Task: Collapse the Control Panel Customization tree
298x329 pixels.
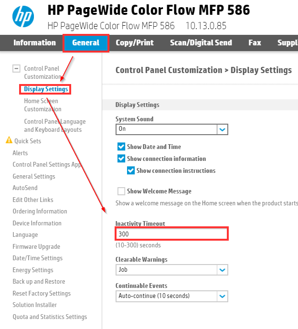Action: tap(16, 69)
